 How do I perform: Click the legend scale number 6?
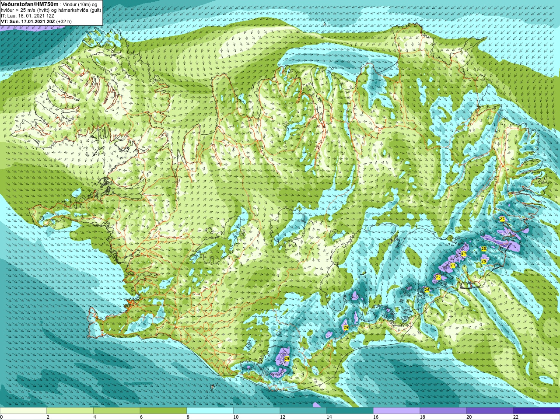(x=141, y=417)
